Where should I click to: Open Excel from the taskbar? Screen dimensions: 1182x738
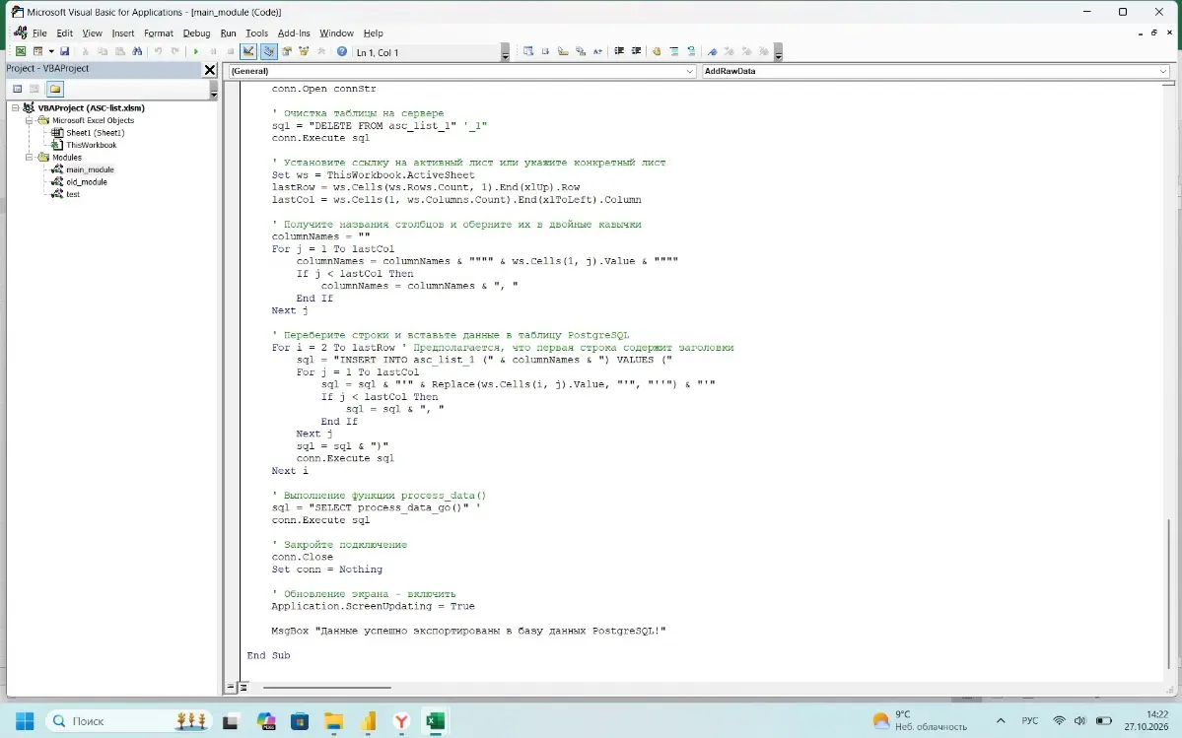(x=435, y=720)
